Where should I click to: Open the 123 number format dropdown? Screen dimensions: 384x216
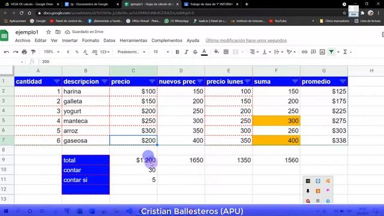click(x=104, y=52)
